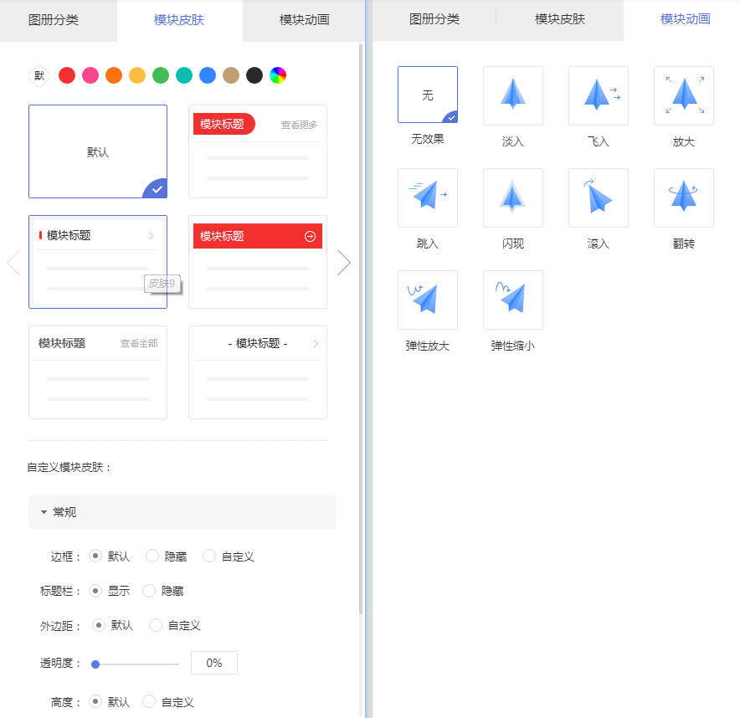This screenshot has height=718, width=740.
Task: Set 外边距 to 默认
Action: (98, 625)
